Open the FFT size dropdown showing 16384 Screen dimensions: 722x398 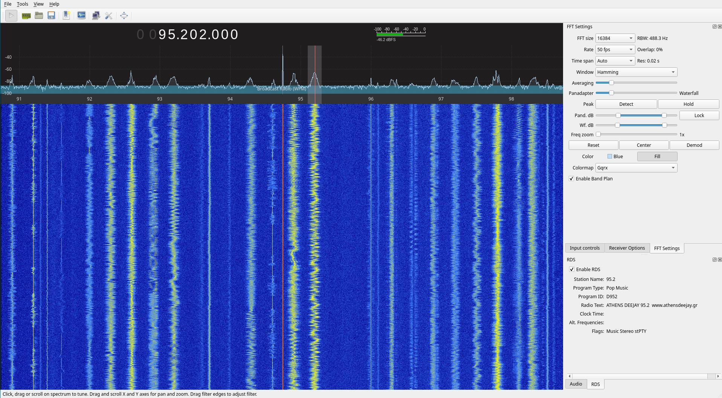click(615, 38)
